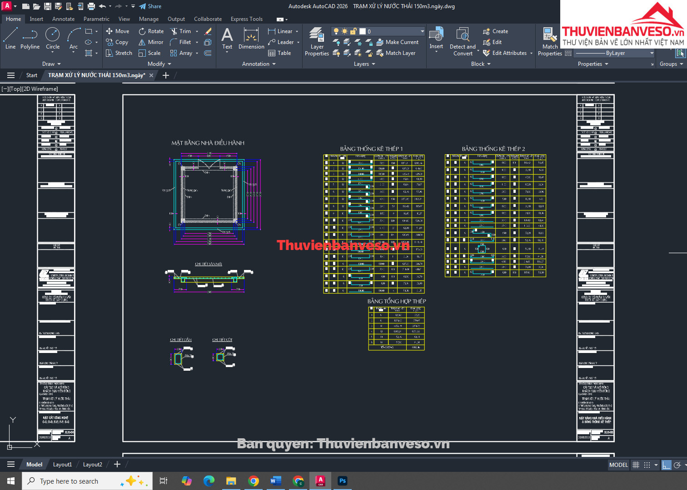Select the Erase tool icon
The height and width of the screenshot is (490, 687).
[208, 31]
